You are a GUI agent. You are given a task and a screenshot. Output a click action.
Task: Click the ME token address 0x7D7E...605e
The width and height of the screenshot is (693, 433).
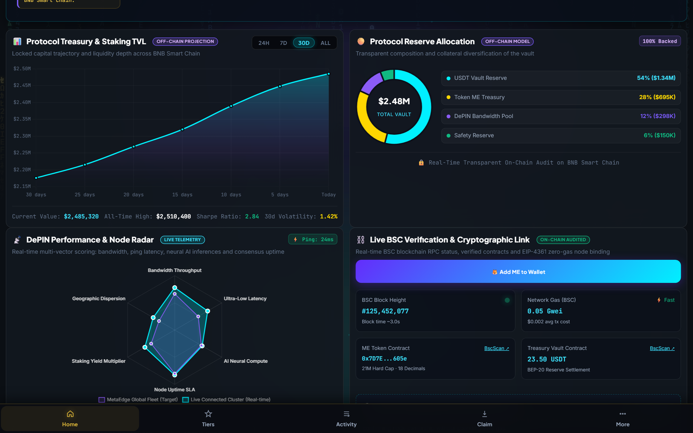[x=384, y=359]
